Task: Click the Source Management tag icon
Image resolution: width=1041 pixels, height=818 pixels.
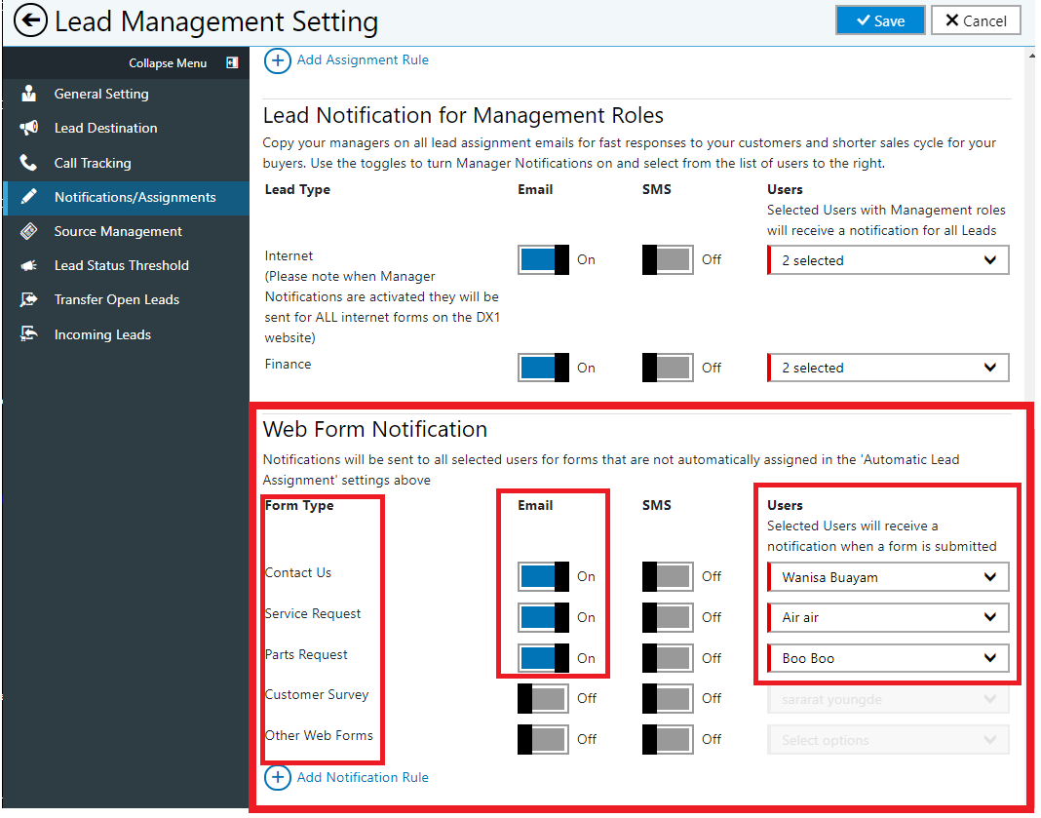Action: 28,231
